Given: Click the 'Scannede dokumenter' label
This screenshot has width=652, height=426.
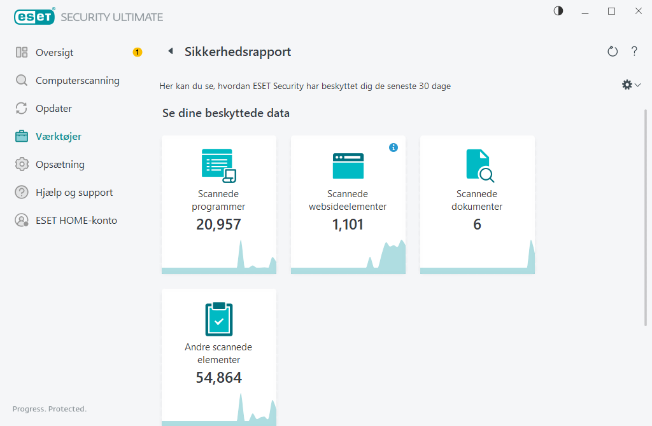Looking at the screenshot, I should 477,200.
